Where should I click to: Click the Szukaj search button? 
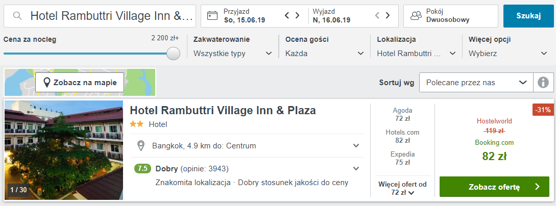click(528, 16)
